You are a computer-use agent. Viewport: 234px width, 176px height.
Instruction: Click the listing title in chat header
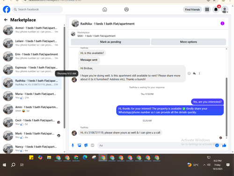107,23
